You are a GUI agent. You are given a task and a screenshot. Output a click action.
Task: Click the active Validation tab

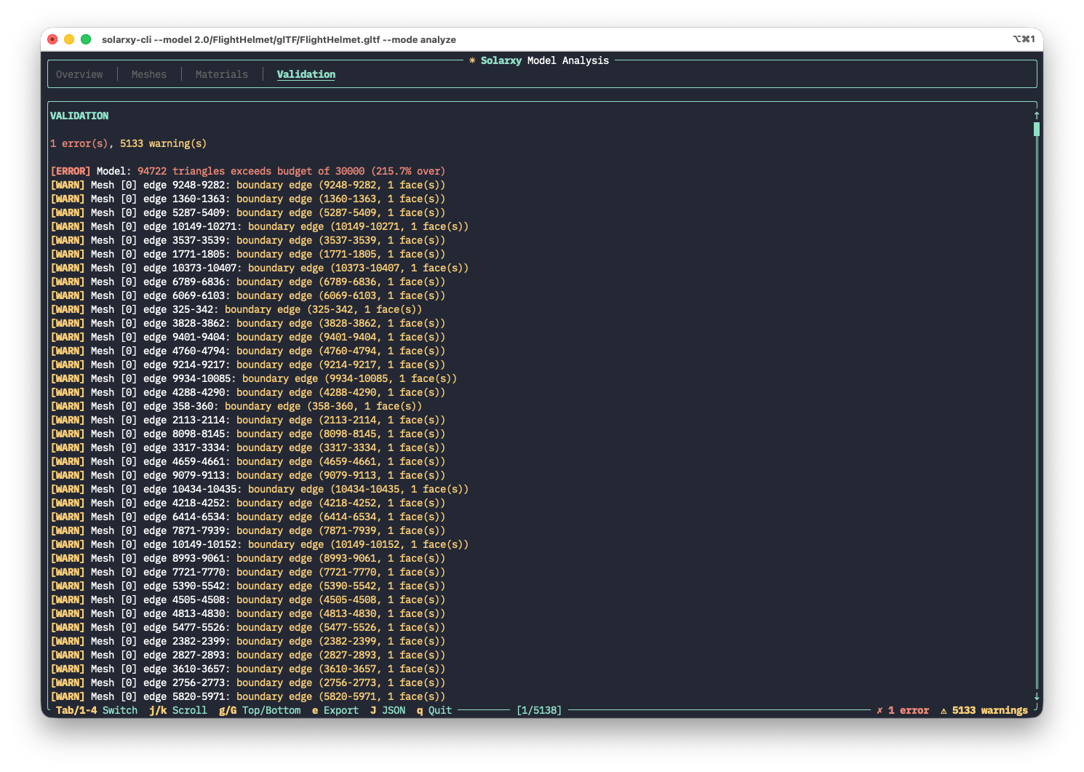[x=306, y=74]
